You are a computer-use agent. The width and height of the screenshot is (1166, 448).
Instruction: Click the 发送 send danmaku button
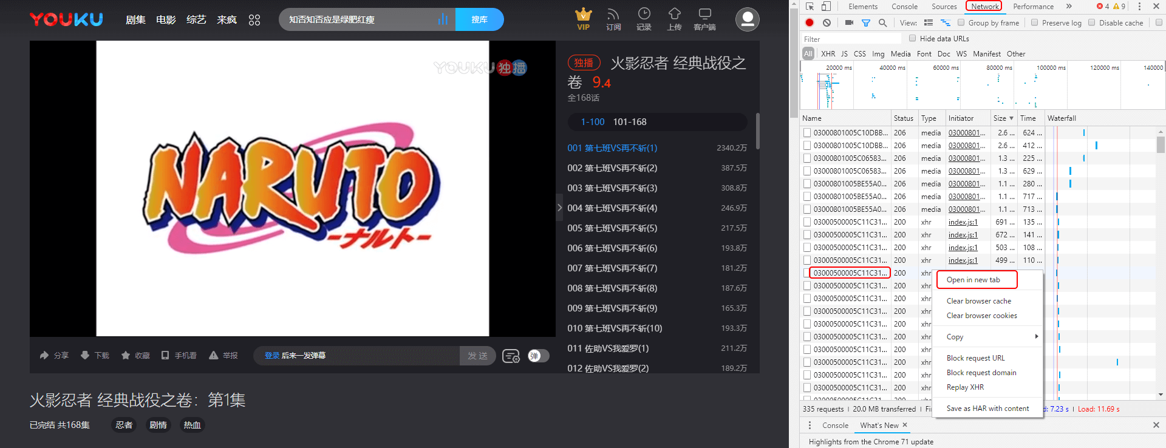tap(477, 356)
